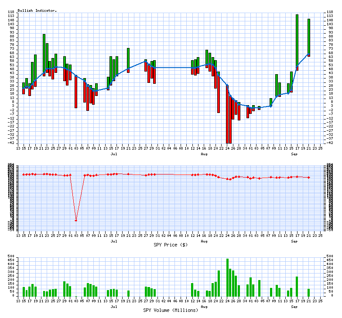This screenshot has width=342, height=318.
Task: Select the tall green bullish bar on June 22
Action: 44,52
